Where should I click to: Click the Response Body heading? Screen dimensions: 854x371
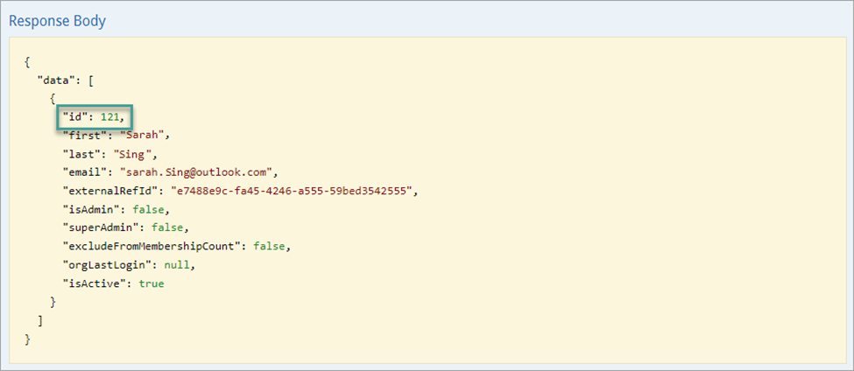point(57,21)
